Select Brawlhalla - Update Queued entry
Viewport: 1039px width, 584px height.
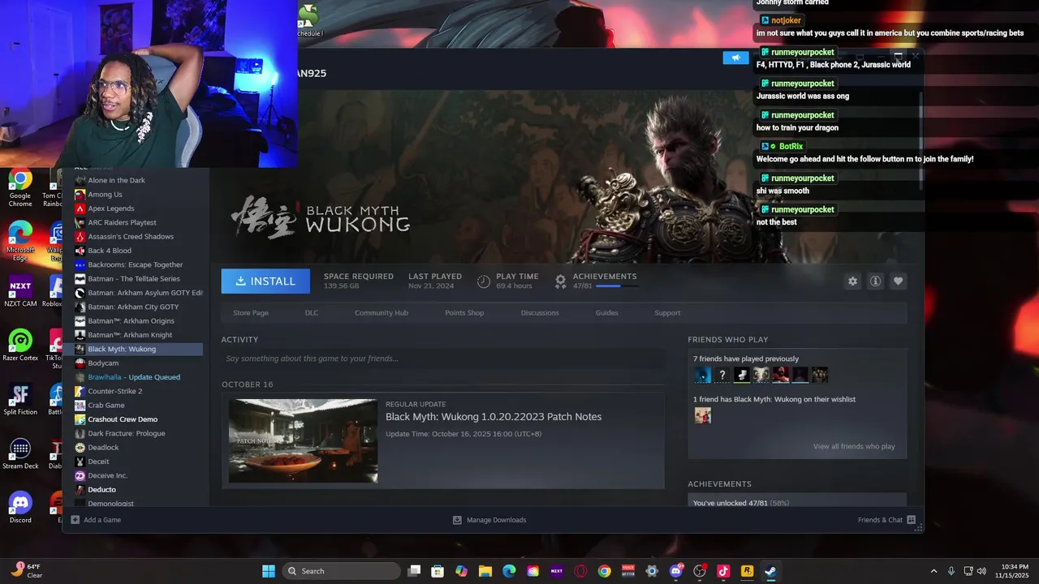[x=133, y=377]
